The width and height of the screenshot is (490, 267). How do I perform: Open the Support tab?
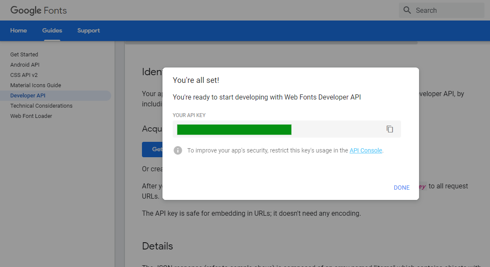89,31
